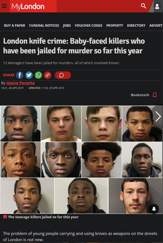The image size is (163, 243).
Task: Share article via WhatsApp
Action: pyautogui.click(x=38, y=75)
